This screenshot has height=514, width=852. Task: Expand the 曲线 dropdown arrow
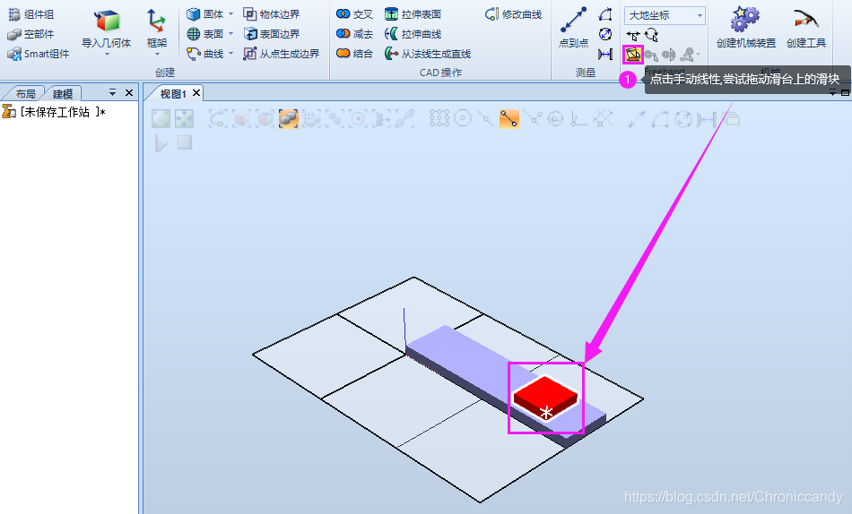coord(230,53)
